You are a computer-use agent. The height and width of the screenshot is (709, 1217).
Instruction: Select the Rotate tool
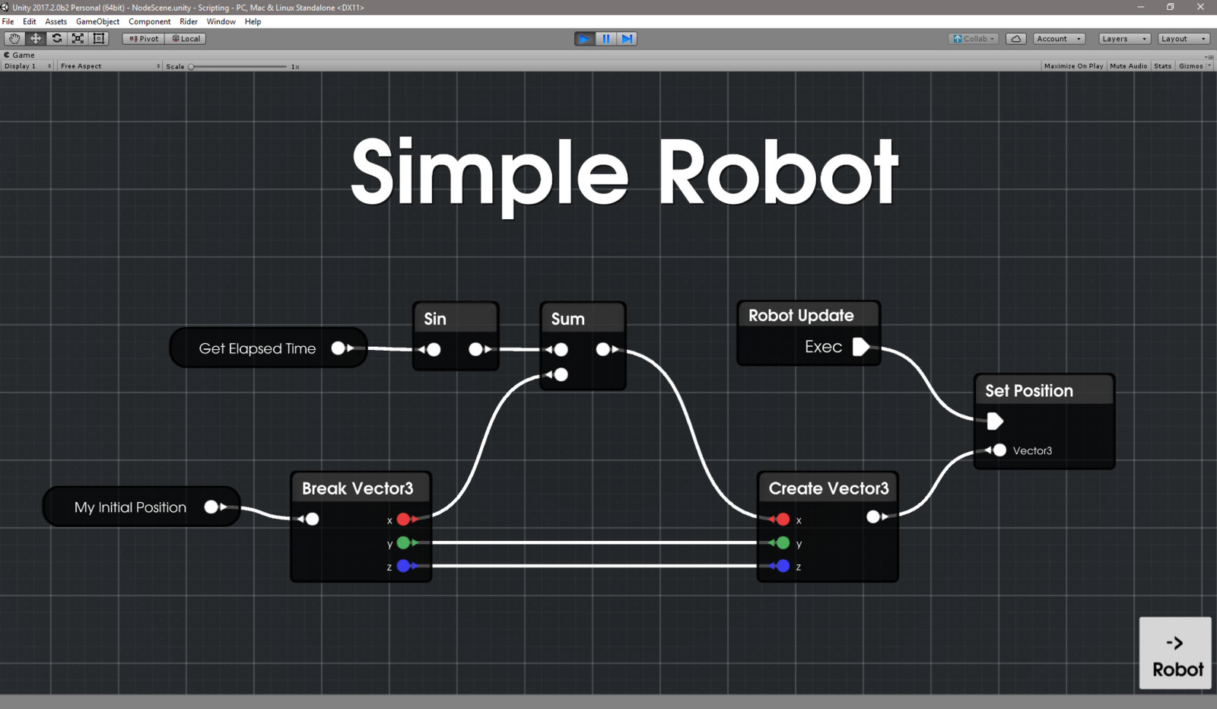point(56,38)
